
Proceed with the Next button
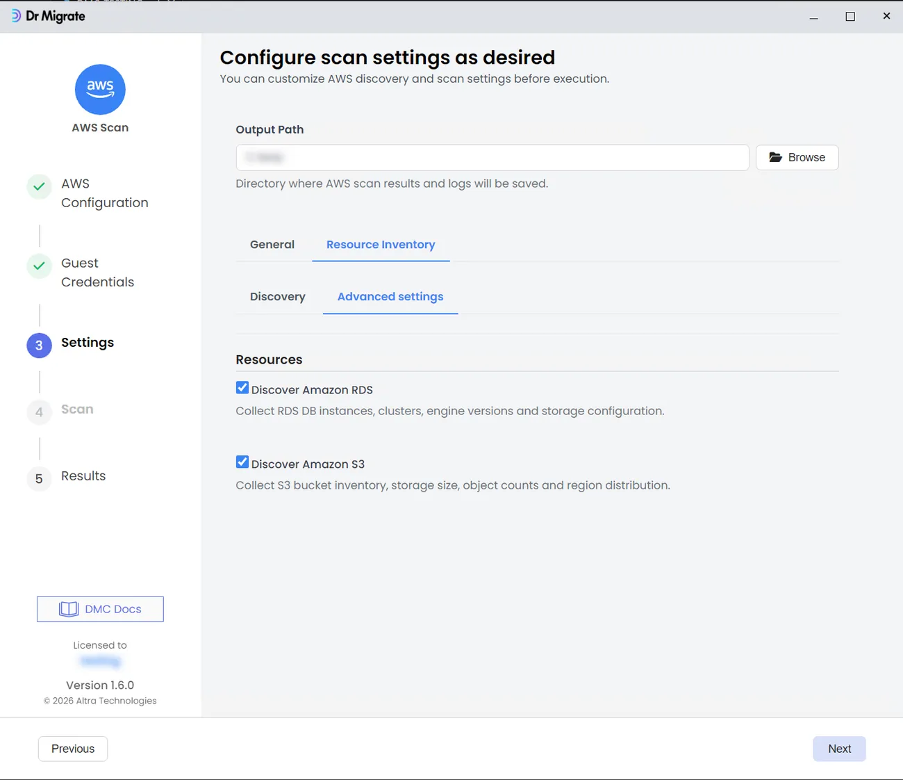point(840,749)
